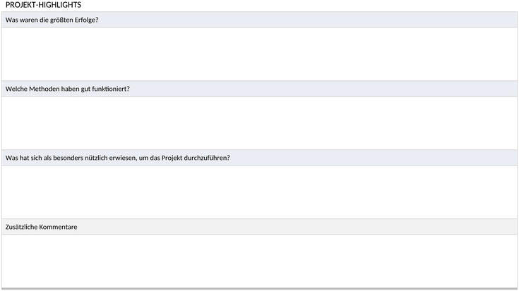519x291 pixels.
Task: Select the 'Welche Methoden haben gut funktioniert?' header
Action: [x=260, y=89]
